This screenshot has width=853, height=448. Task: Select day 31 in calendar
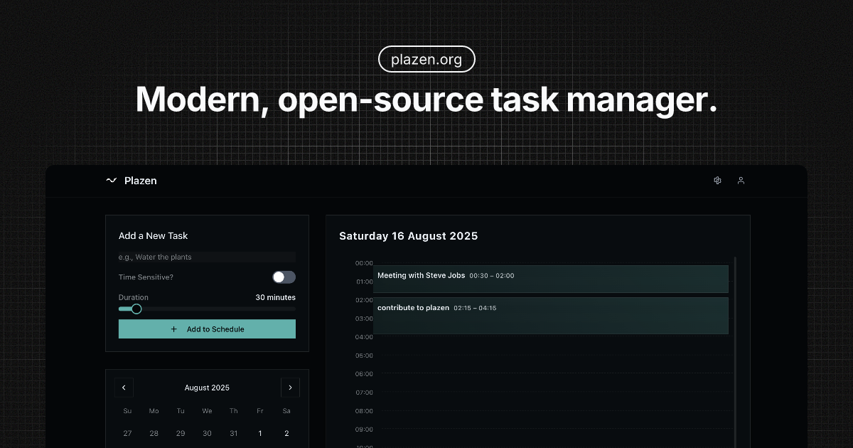coord(233,433)
